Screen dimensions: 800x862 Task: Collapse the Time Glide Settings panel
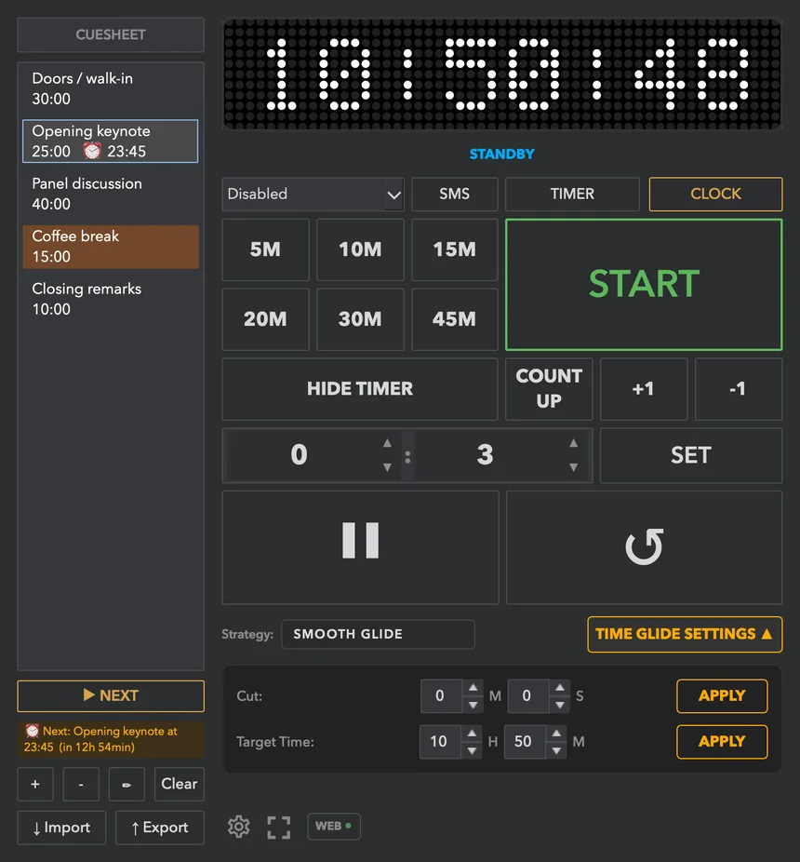coord(685,635)
